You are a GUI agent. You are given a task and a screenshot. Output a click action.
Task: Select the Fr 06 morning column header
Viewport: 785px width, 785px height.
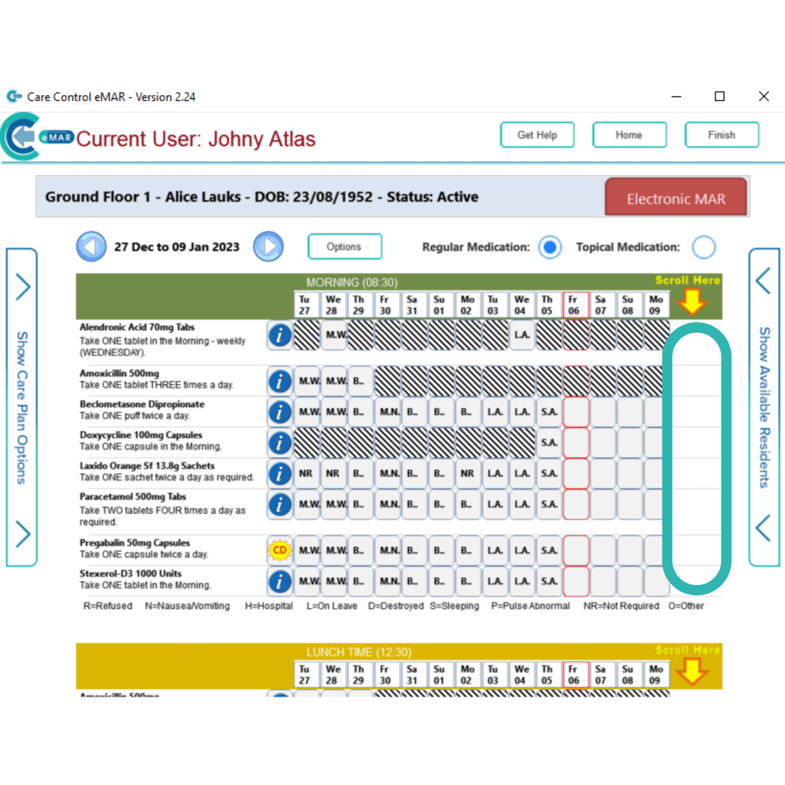(576, 304)
